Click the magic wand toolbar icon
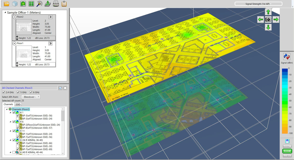 (x=39, y=4)
